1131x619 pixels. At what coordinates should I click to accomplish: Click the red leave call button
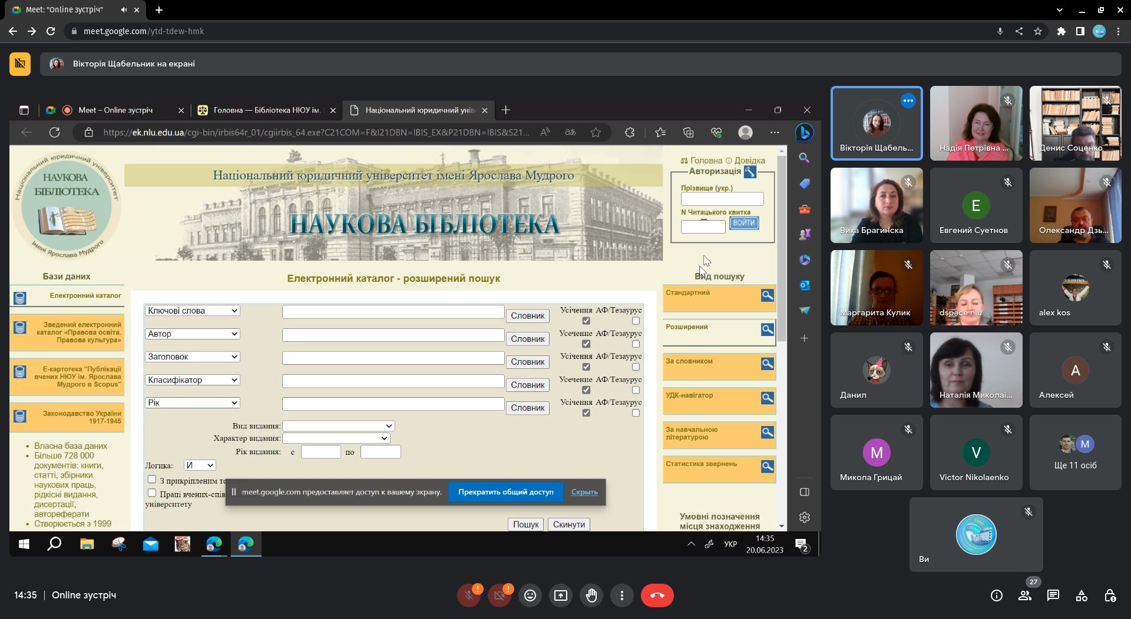point(657,595)
